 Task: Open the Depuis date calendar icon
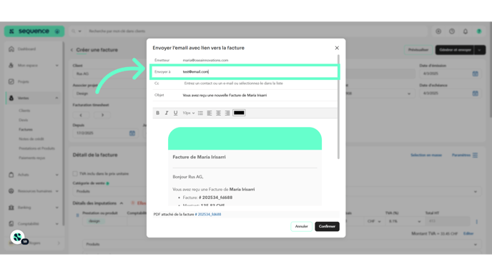(x=132, y=133)
